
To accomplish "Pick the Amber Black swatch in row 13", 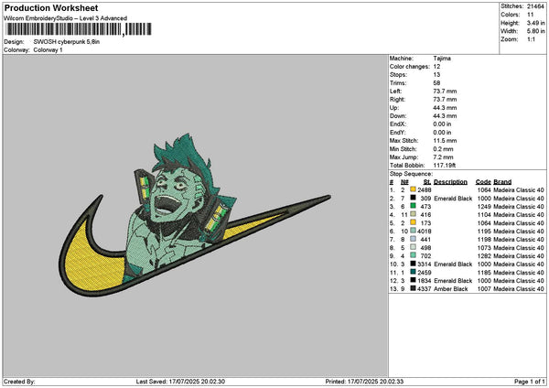I will tap(414, 288).
